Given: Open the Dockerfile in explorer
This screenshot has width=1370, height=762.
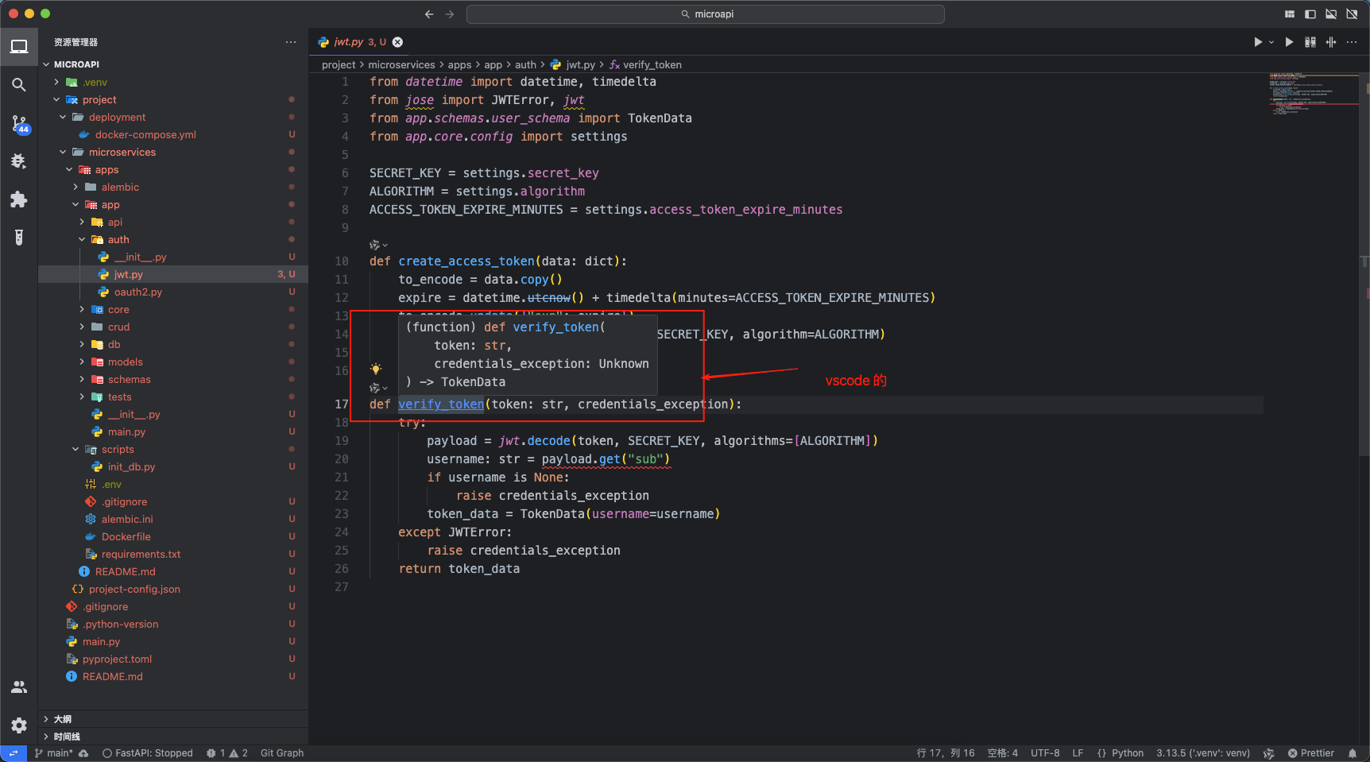Looking at the screenshot, I should [126, 537].
